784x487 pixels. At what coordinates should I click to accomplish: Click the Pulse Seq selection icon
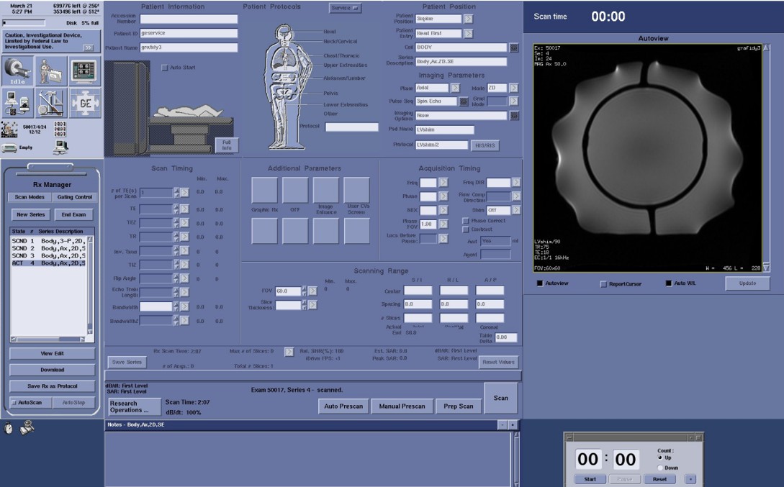pyautogui.click(x=464, y=101)
